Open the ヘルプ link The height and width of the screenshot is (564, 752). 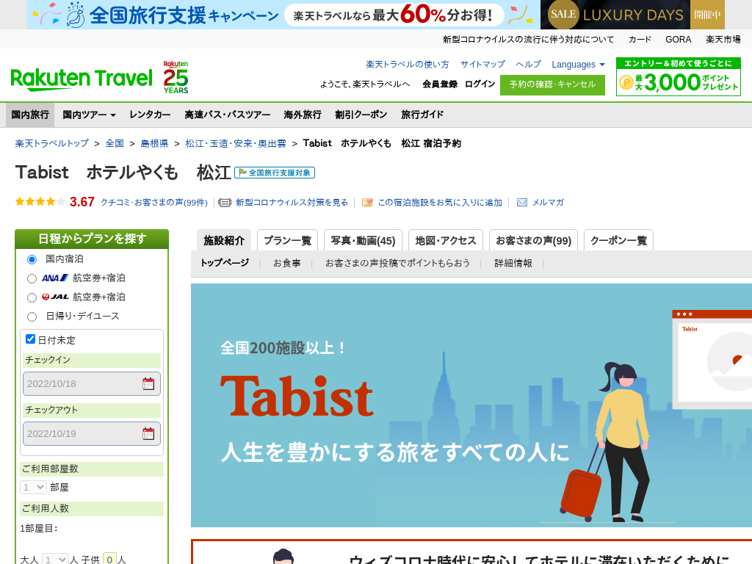(528, 65)
